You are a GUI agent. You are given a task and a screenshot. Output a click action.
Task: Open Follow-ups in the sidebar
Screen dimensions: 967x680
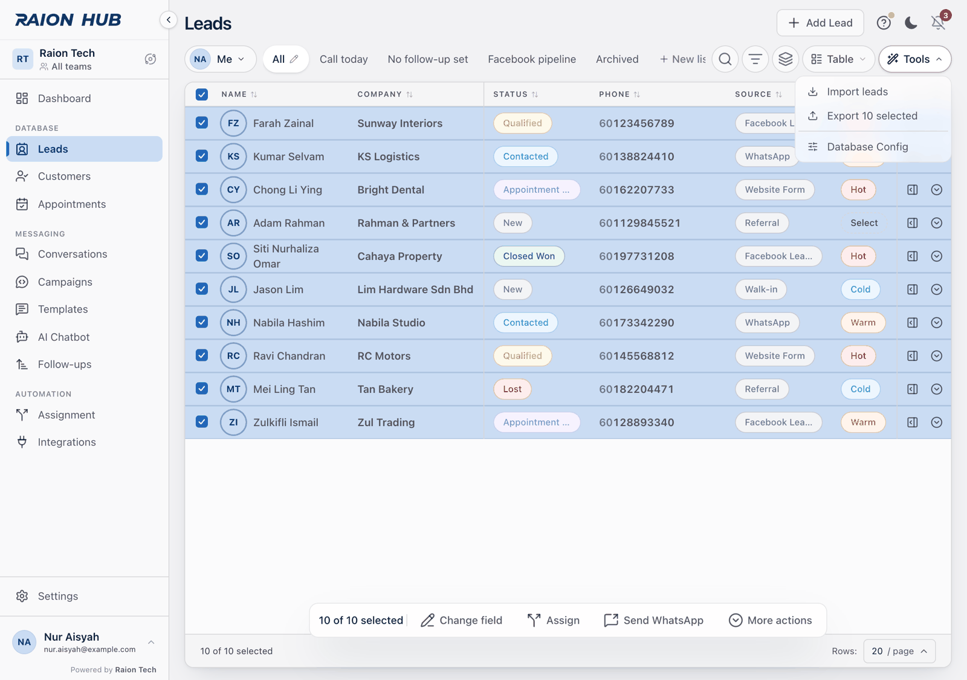(84, 364)
